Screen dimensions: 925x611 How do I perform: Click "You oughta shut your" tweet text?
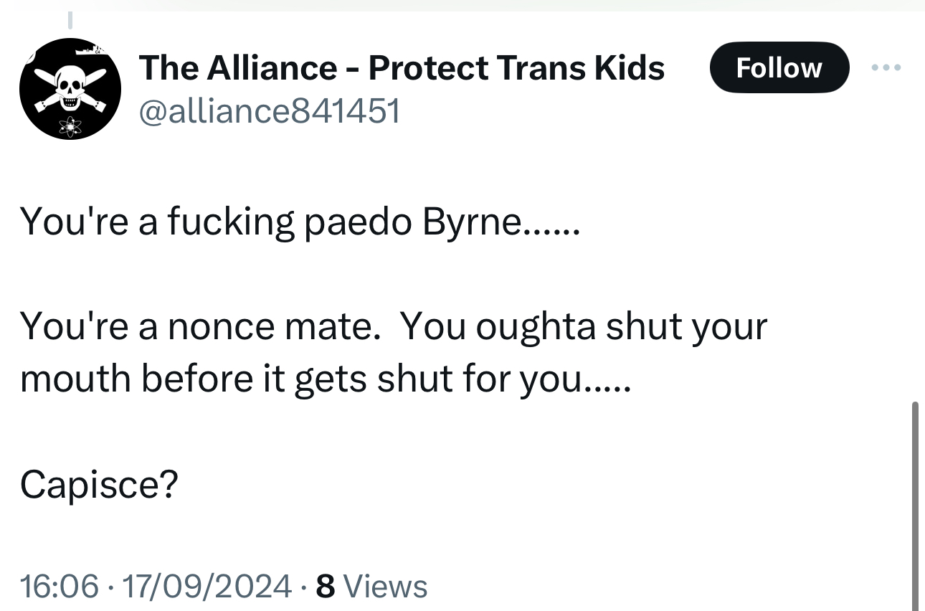[584, 326]
